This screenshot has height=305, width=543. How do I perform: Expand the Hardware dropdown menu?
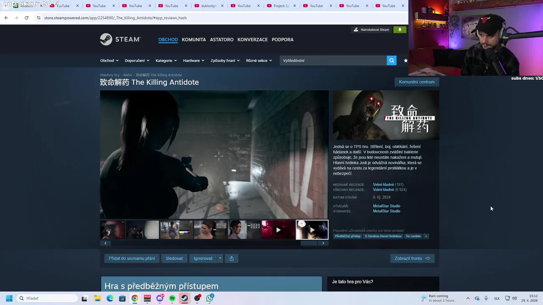point(194,61)
